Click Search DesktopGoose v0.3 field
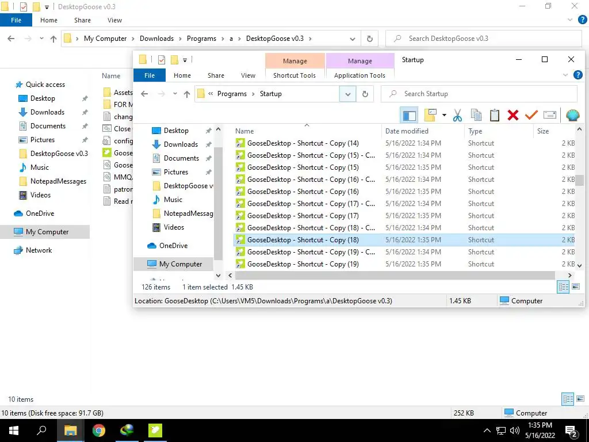589x442 pixels. (483, 39)
